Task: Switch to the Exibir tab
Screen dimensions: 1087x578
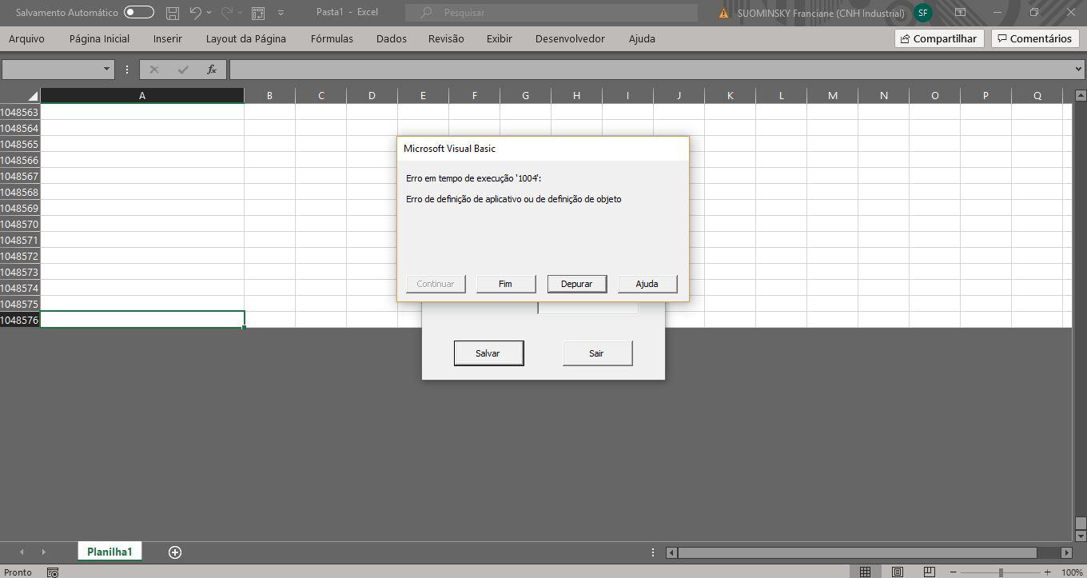Action: coord(500,38)
